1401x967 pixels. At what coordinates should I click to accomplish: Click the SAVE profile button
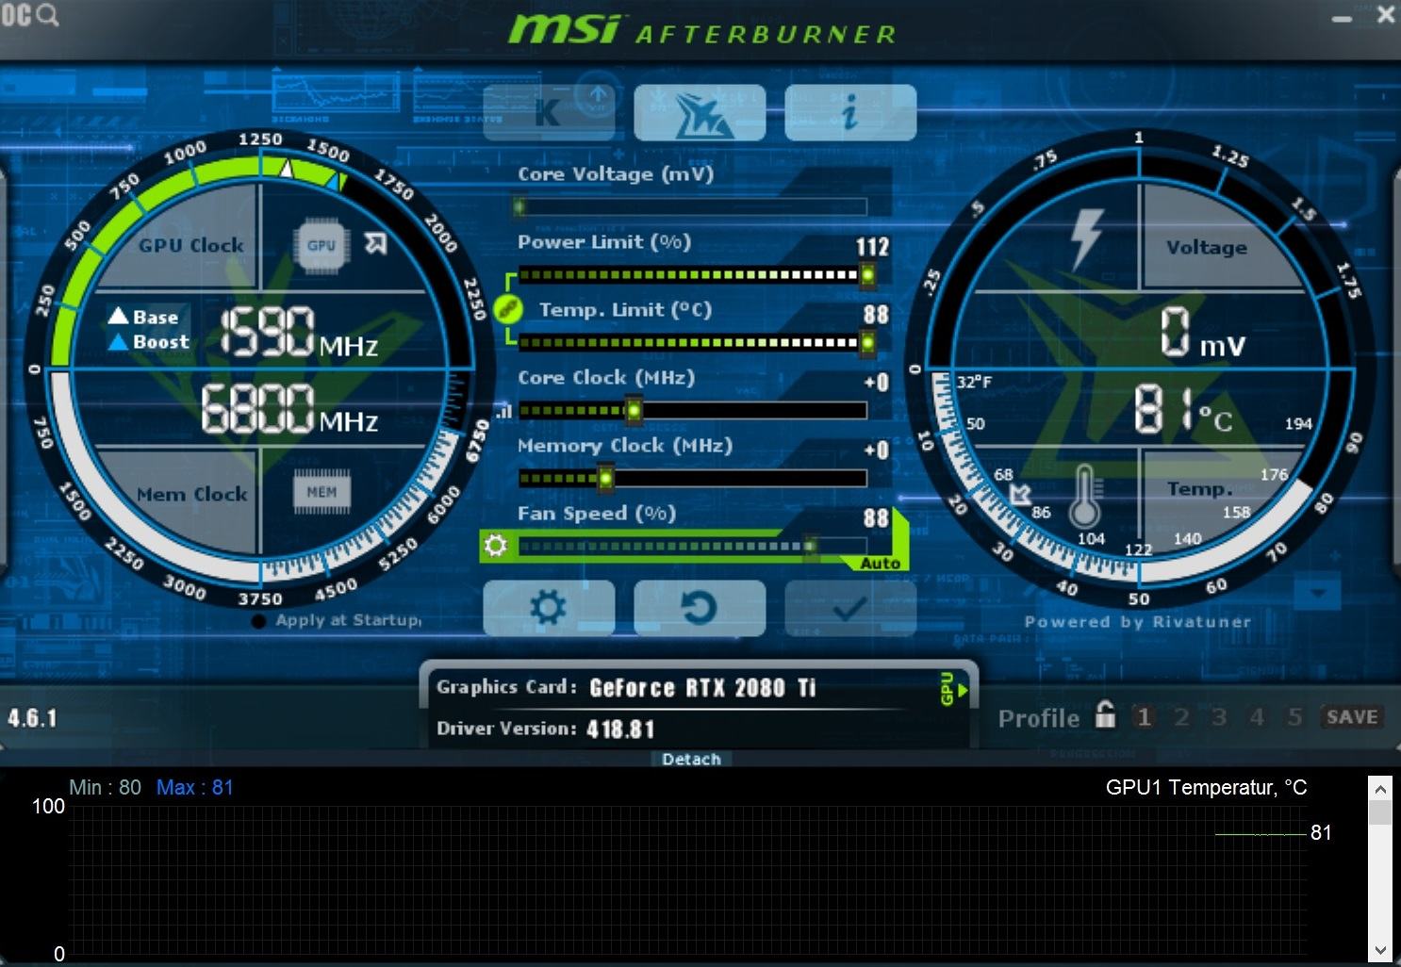coord(1352,717)
